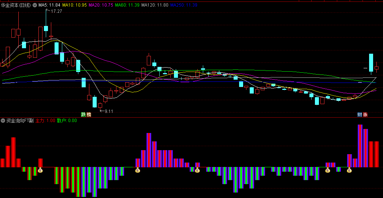Click the green 散户: 0.00 value
The width and height of the screenshot is (383, 198).
coord(67,121)
